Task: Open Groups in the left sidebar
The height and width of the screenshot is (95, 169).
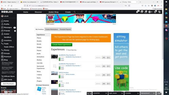Action: point(7,53)
